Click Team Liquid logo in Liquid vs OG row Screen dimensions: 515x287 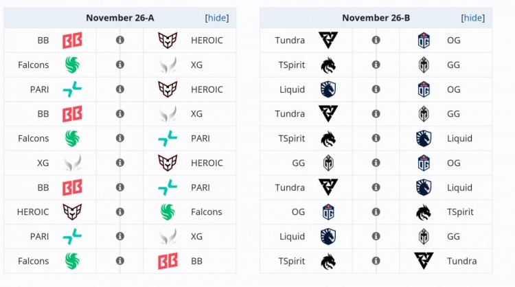click(328, 89)
